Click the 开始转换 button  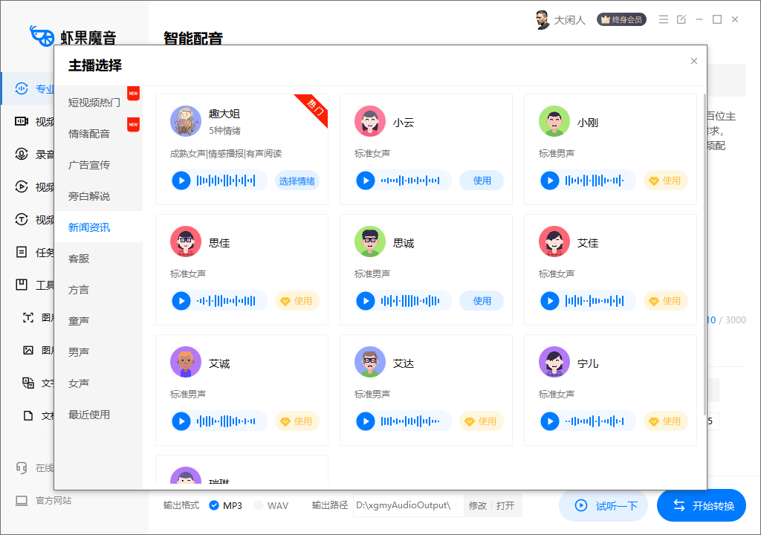point(702,506)
